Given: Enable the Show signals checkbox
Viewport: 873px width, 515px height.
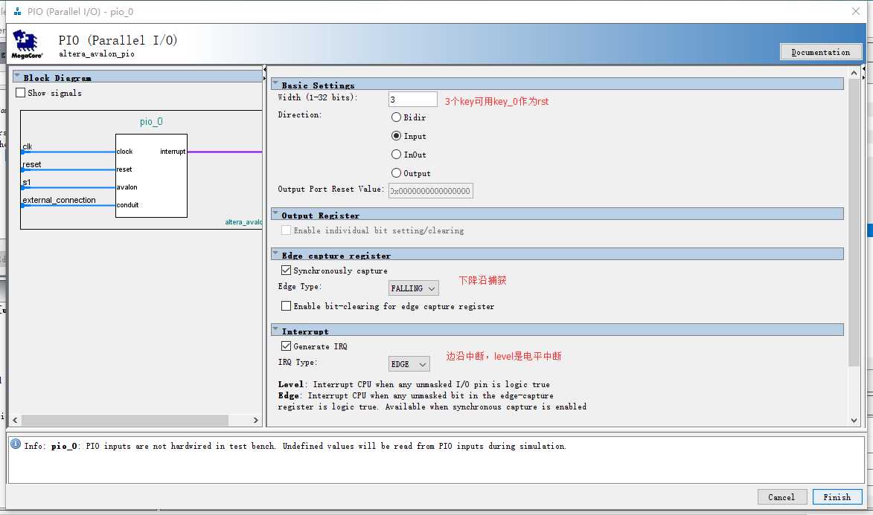Looking at the screenshot, I should 21,93.
